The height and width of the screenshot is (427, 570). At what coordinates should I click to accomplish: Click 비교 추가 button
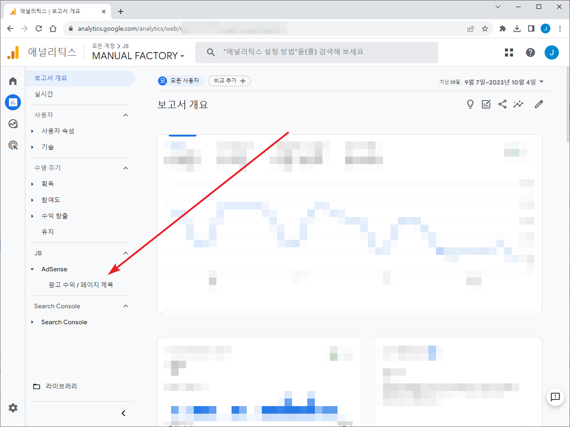[229, 81]
